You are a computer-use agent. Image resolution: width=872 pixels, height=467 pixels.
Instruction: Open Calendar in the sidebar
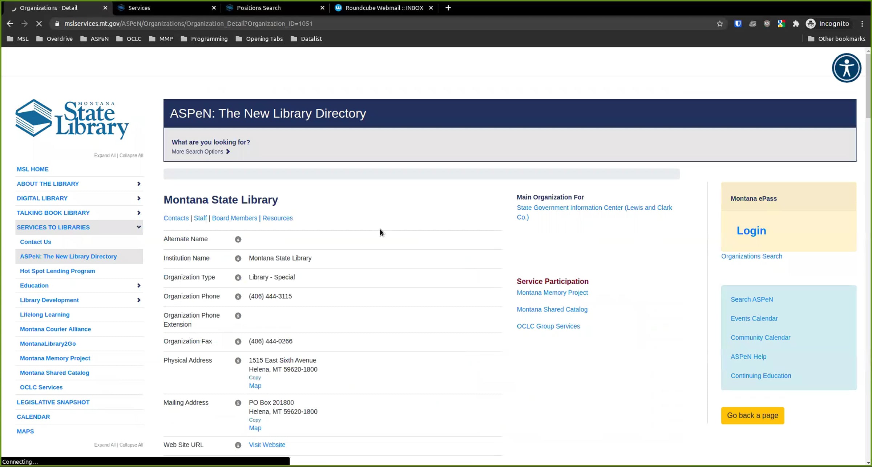point(33,417)
